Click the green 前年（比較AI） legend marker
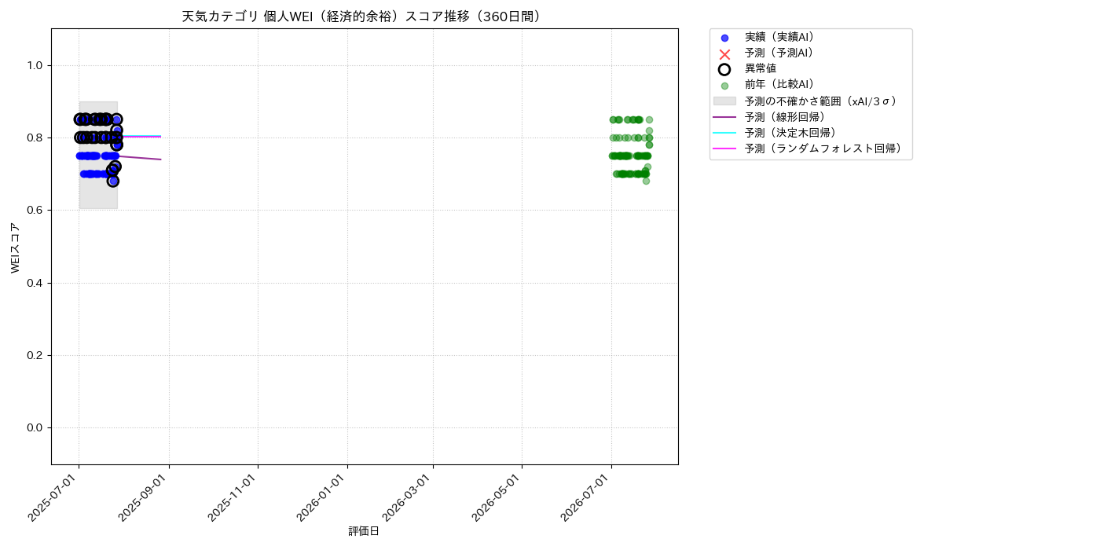This screenshot has width=1100, height=550. pyautogui.click(x=724, y=86)
